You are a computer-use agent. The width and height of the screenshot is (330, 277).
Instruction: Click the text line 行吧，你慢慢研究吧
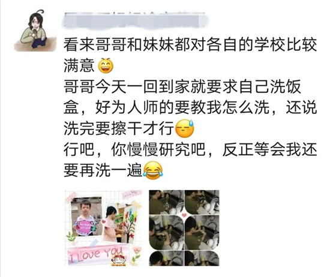coord(190,149)
